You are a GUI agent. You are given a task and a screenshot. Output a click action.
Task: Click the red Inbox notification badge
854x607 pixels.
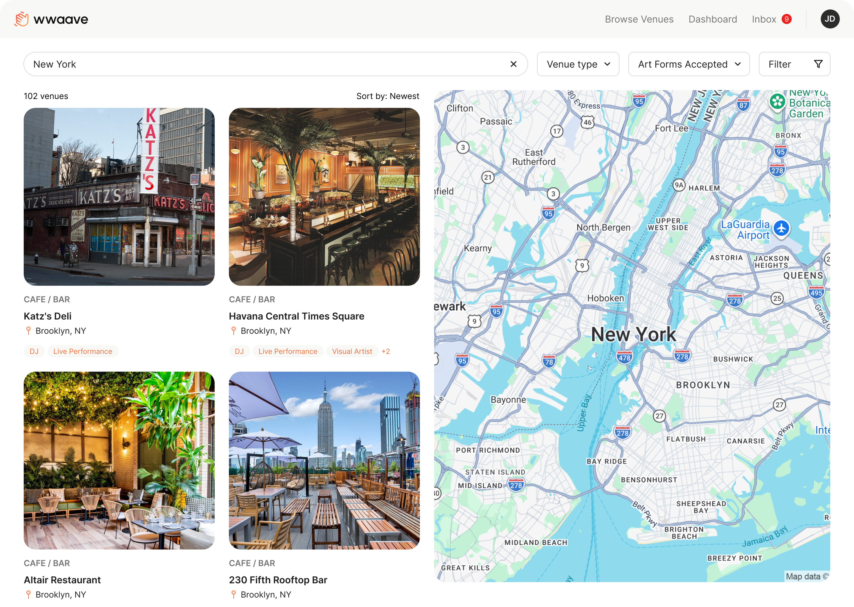[x=786, y=19]
